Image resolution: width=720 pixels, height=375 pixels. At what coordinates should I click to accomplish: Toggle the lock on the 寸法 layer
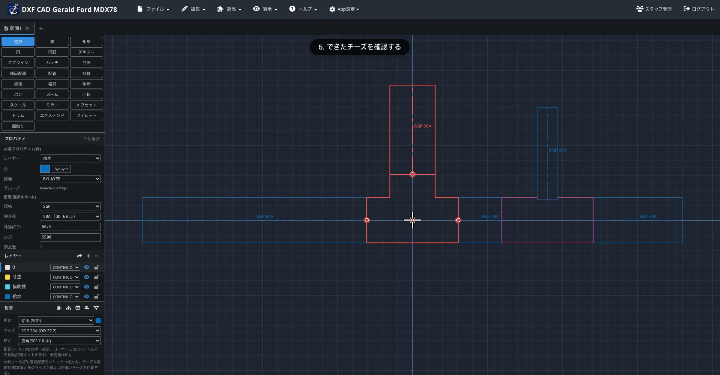[x=96, y=277]
